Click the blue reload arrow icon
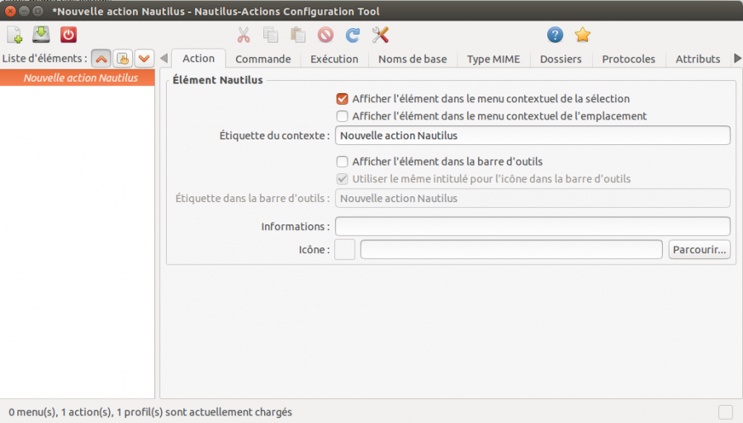 pyautogui.click(x=353, y=35)
